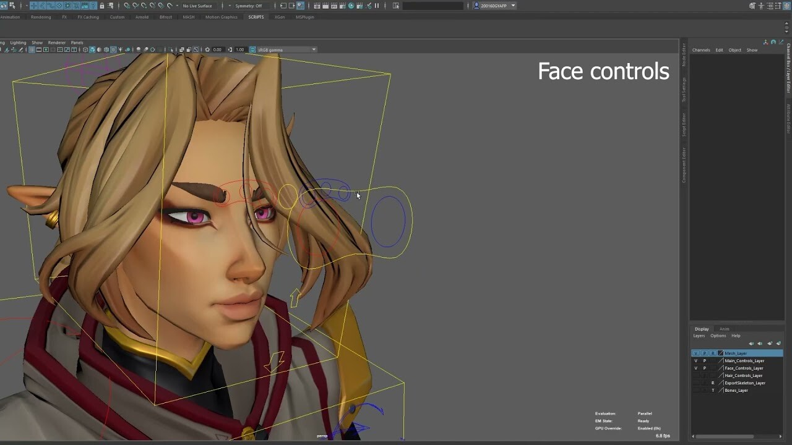
Task: Enable wireframe display in the viewport toolbar
Action: pos(85,49)
